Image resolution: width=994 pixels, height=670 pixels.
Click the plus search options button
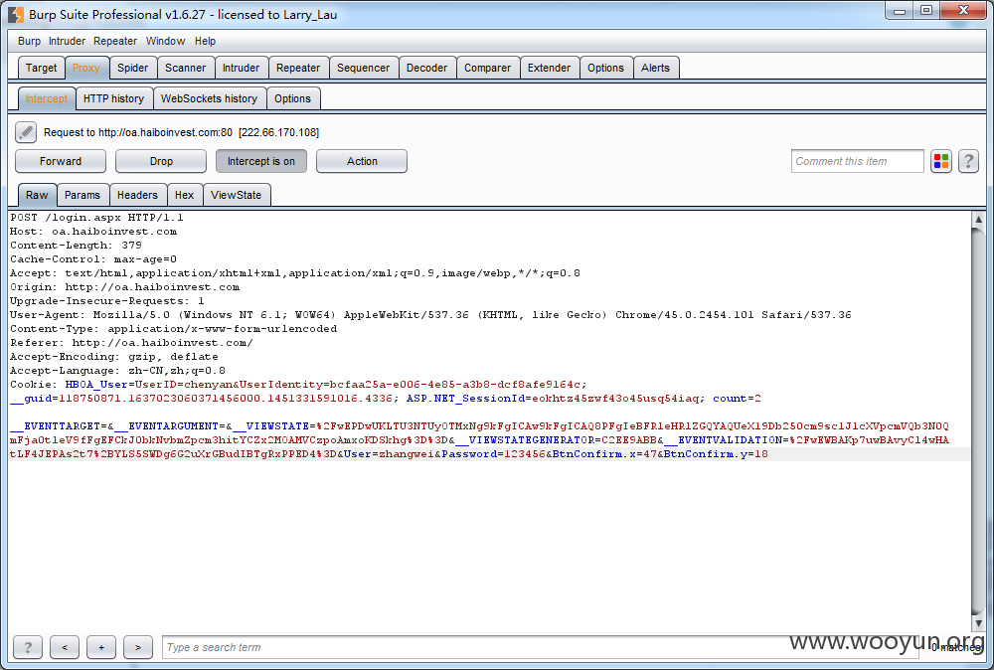(x=101, y=647)
